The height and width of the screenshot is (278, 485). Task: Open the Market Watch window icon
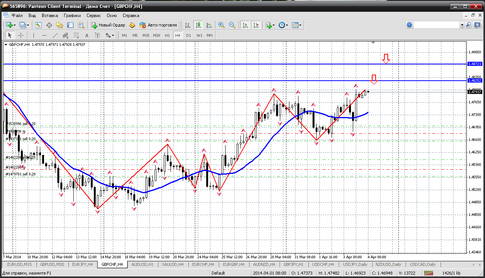click(38, 25)
